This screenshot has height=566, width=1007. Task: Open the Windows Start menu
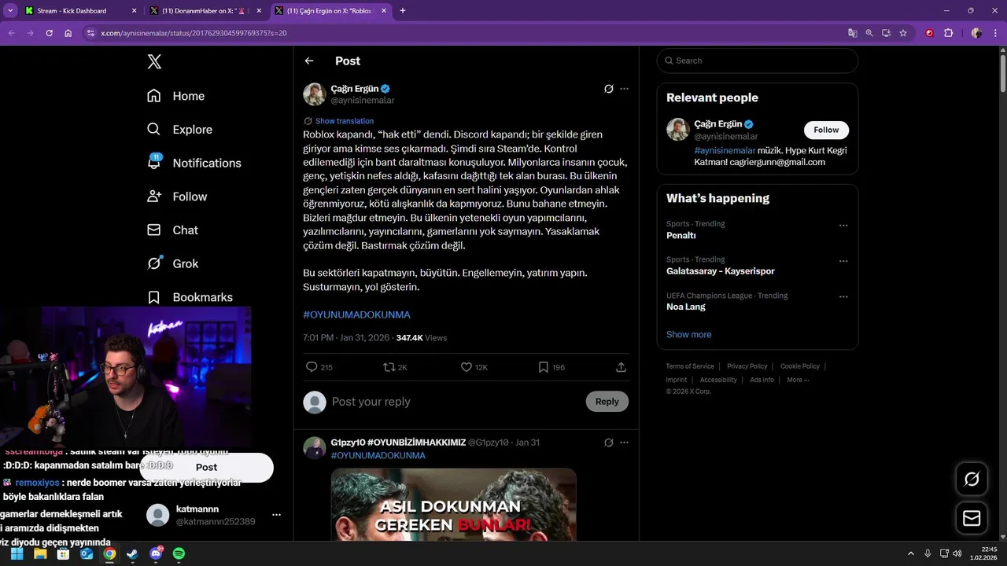click(x=17, y=554)
